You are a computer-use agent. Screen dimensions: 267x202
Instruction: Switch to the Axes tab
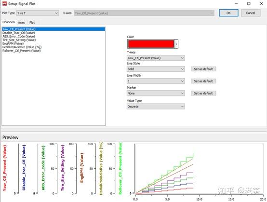pyautogui.click(x=21, y=23)
